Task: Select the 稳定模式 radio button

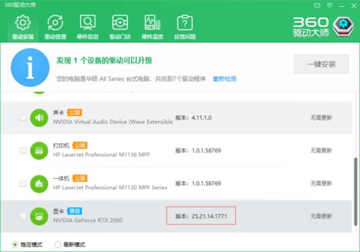Action: tap(15, 244)
